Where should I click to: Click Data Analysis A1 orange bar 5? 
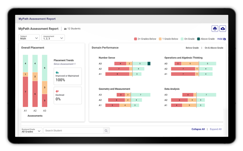(189, 105)
